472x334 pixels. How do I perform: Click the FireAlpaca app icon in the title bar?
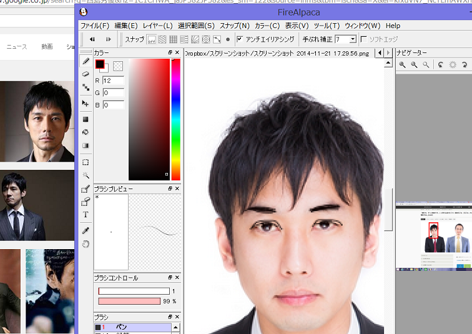pos(84,12)
